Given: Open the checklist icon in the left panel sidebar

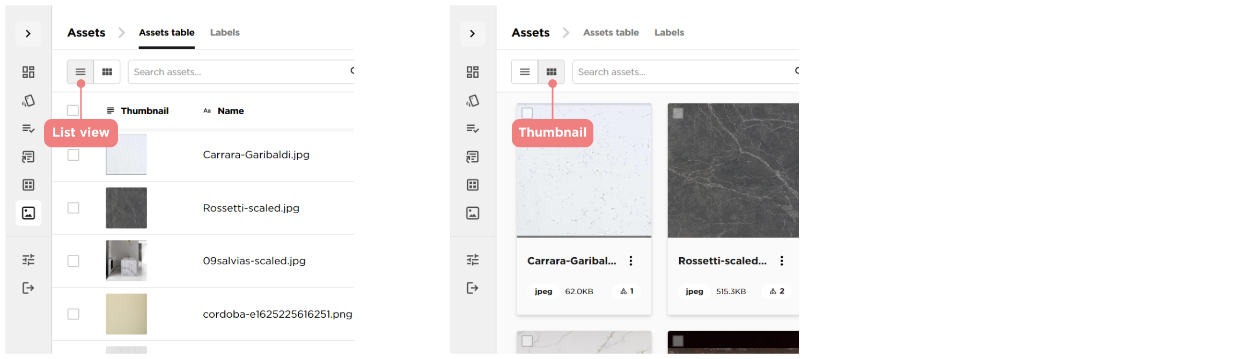Looking at the screenshot, I should tap(28, 129).
